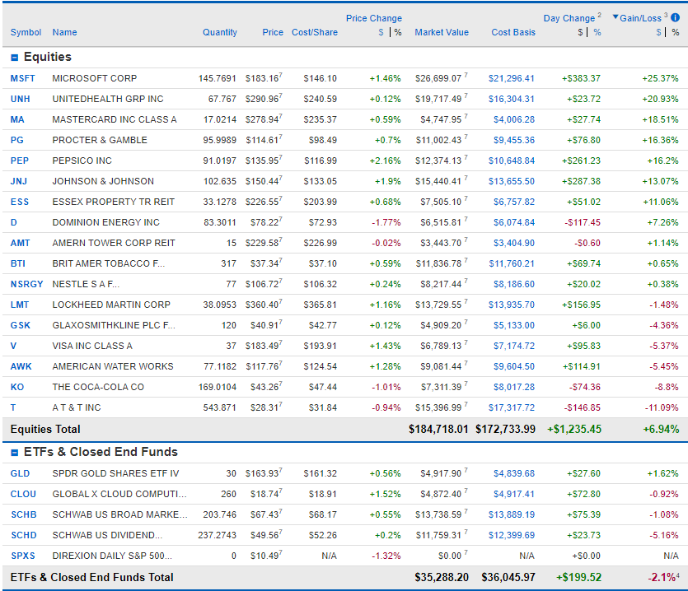Screen dimensions: 688x591
Task: Switch Day Change to dollar view
Action: pyautogui.click(x=581, y=32)
